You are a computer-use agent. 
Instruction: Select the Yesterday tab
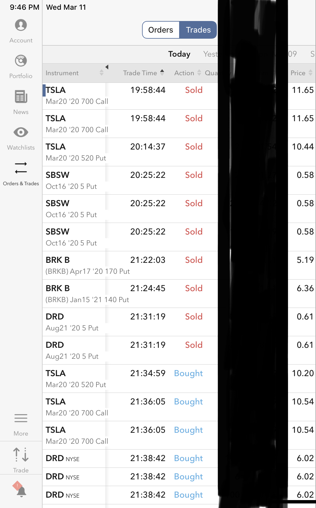pyautogui.click(x=210, y=54)
